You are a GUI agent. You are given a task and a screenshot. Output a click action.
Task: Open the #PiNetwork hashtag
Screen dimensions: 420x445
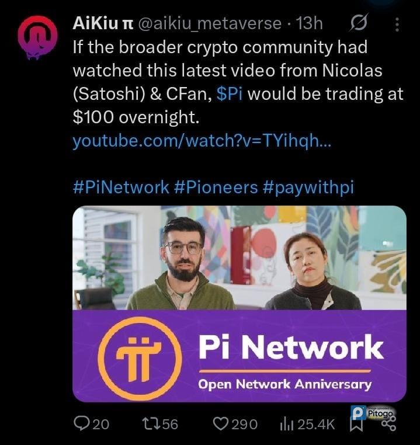tap(121, 187)
